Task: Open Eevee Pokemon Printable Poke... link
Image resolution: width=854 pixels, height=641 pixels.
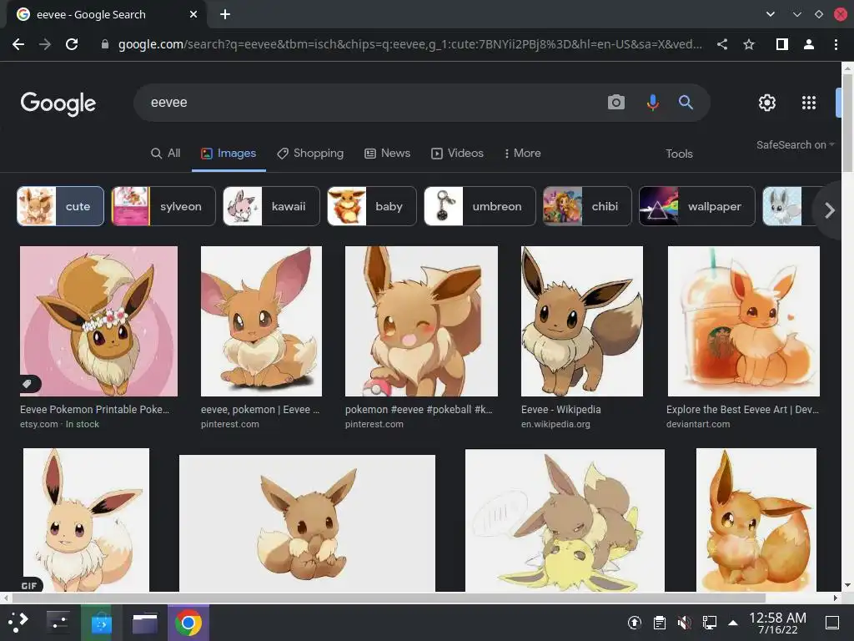Action: pos(95,409)
